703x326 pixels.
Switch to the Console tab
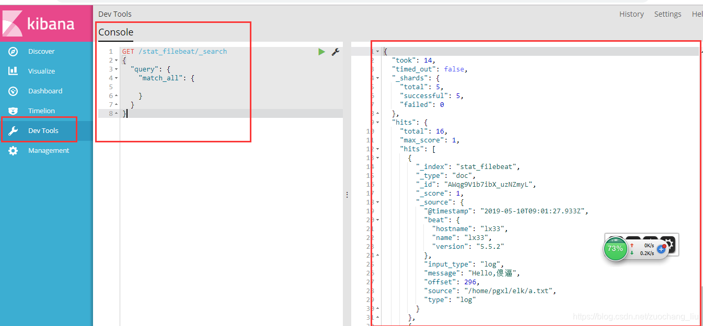[x=116, y=32]
